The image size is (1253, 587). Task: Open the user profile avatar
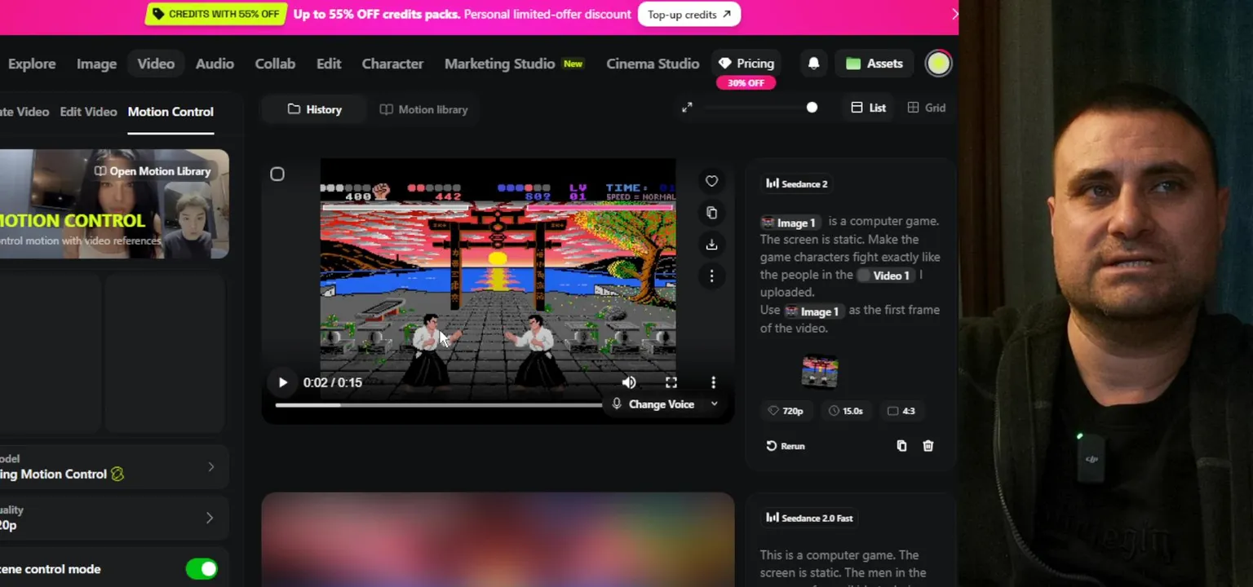(x=938, y=64)
